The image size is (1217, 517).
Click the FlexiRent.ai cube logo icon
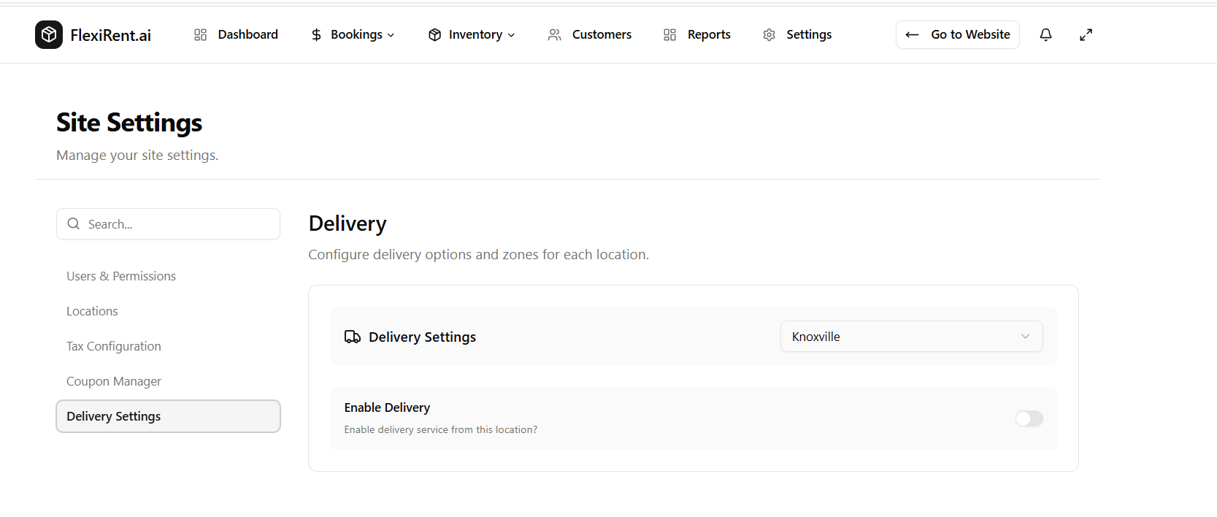tap(49, 34)
